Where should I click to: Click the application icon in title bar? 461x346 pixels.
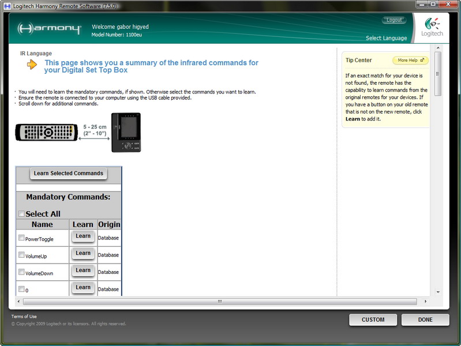pyautogui.click(x=7, y=5)
